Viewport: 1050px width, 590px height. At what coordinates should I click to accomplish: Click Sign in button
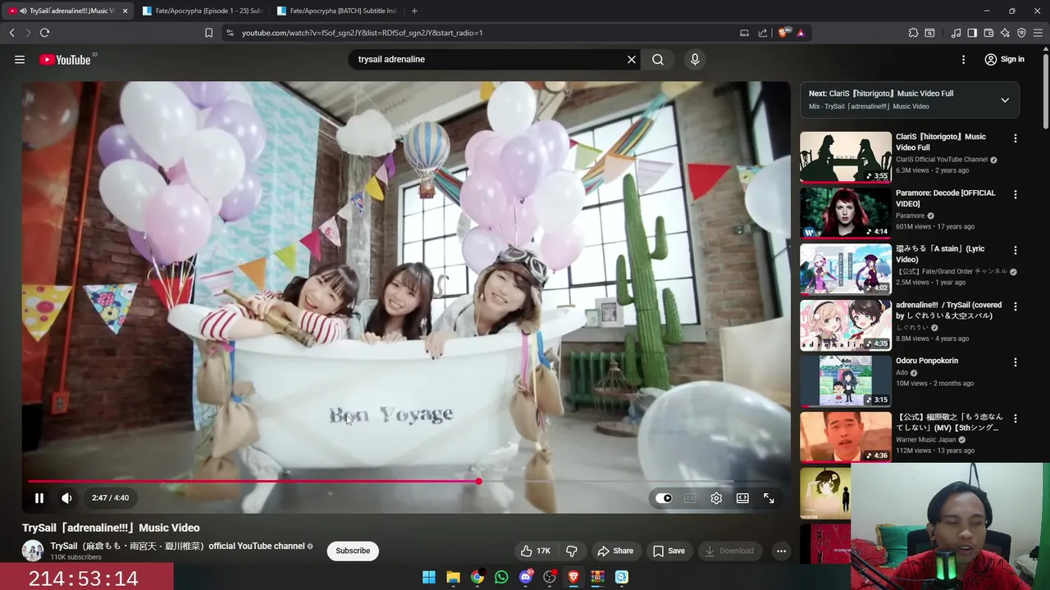1004,59
